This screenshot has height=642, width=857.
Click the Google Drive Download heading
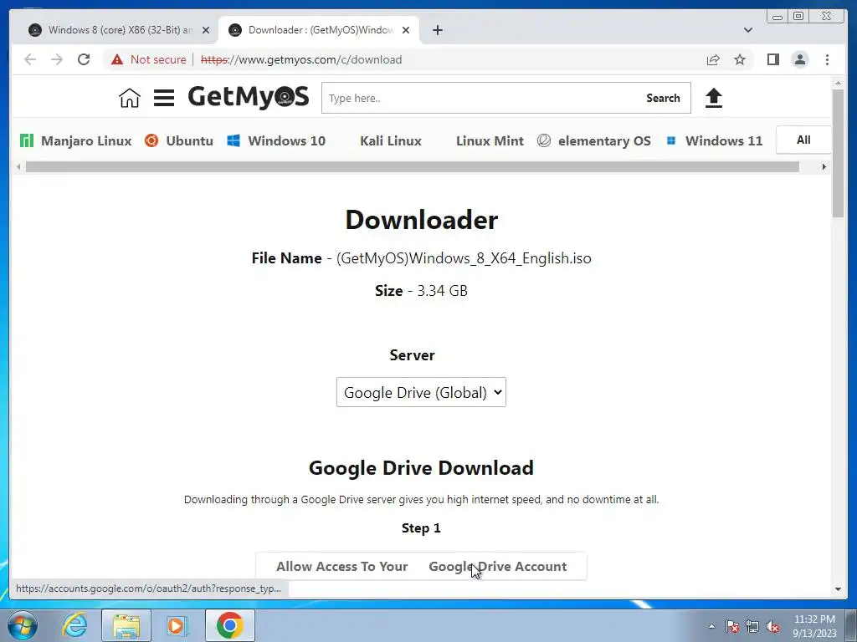421,468
